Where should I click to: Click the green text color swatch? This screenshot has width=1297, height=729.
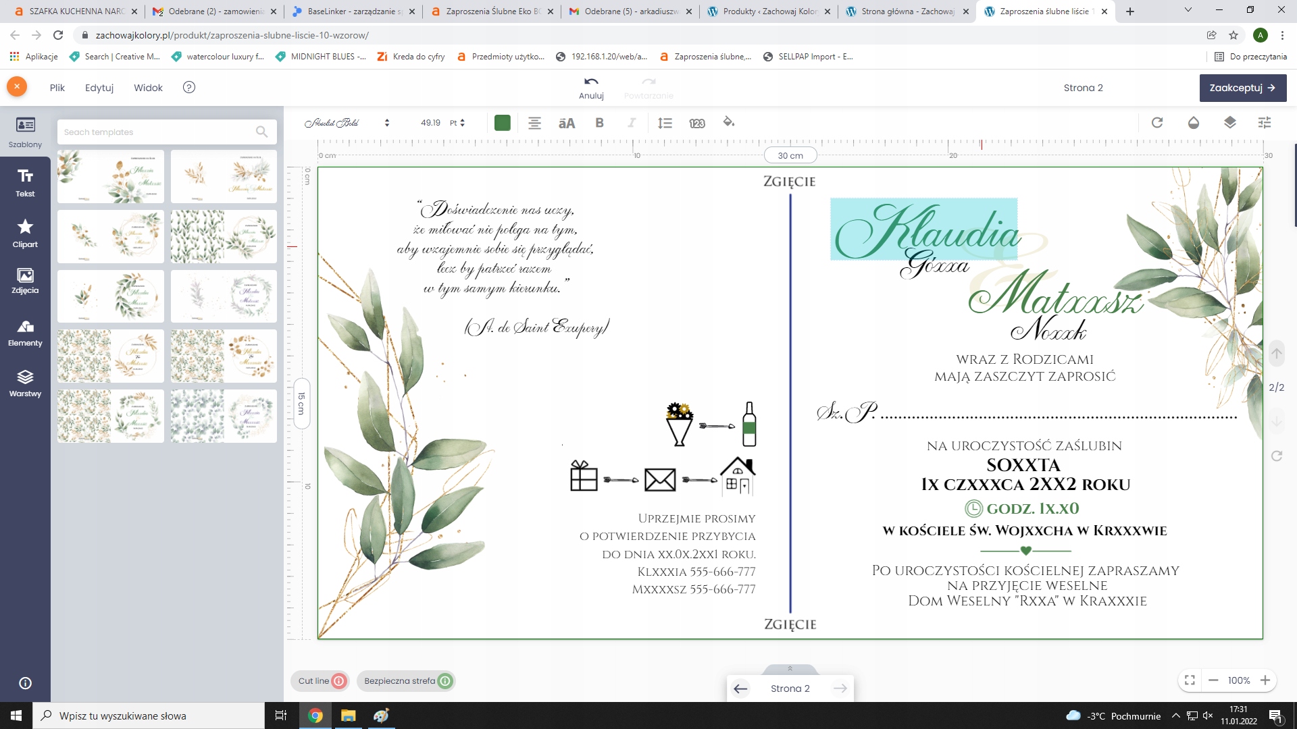(502, 123)
